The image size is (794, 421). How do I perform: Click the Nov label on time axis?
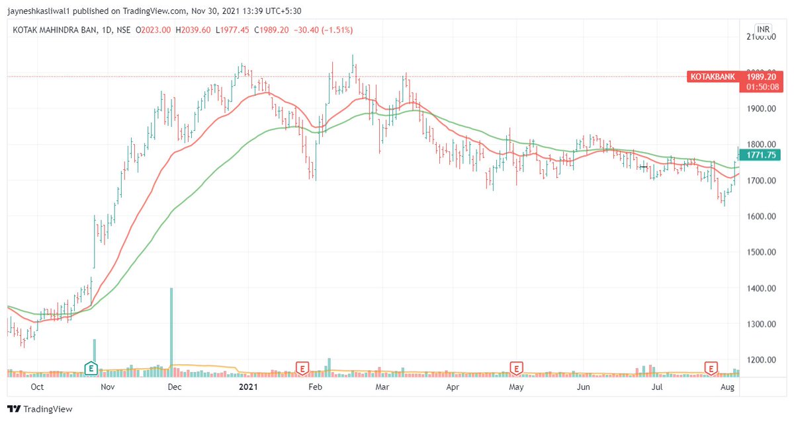[109, 386]
